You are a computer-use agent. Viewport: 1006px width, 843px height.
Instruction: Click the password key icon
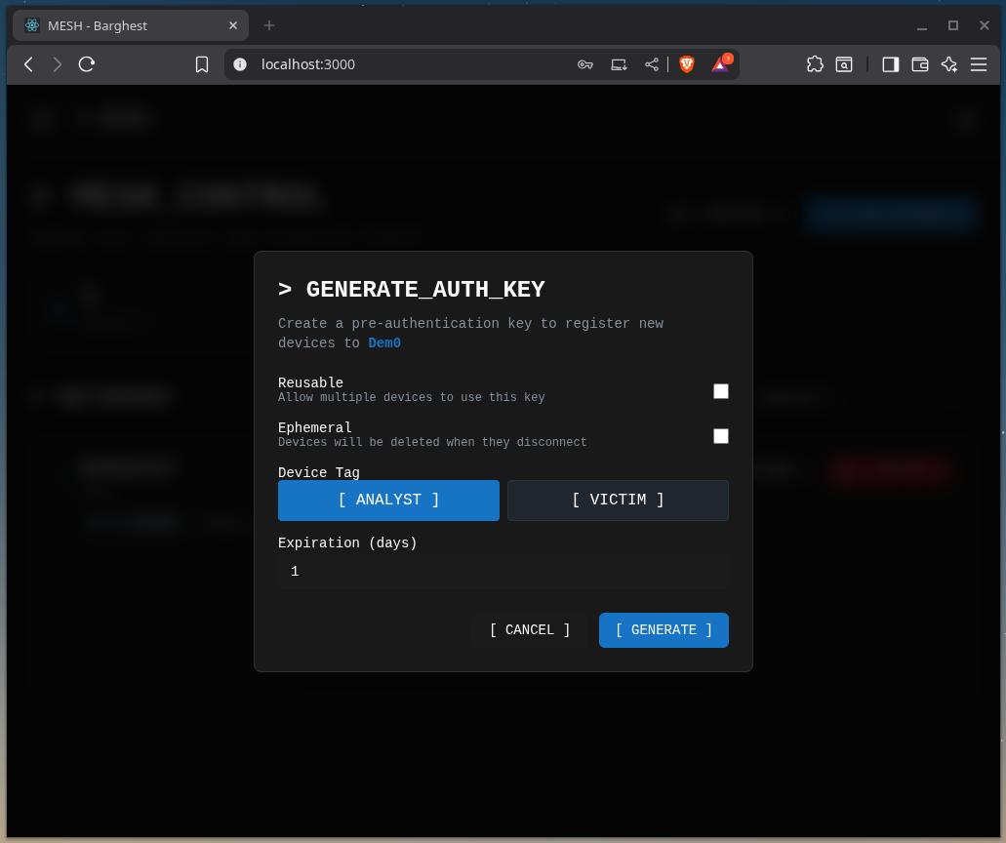[x=585, y=64]
